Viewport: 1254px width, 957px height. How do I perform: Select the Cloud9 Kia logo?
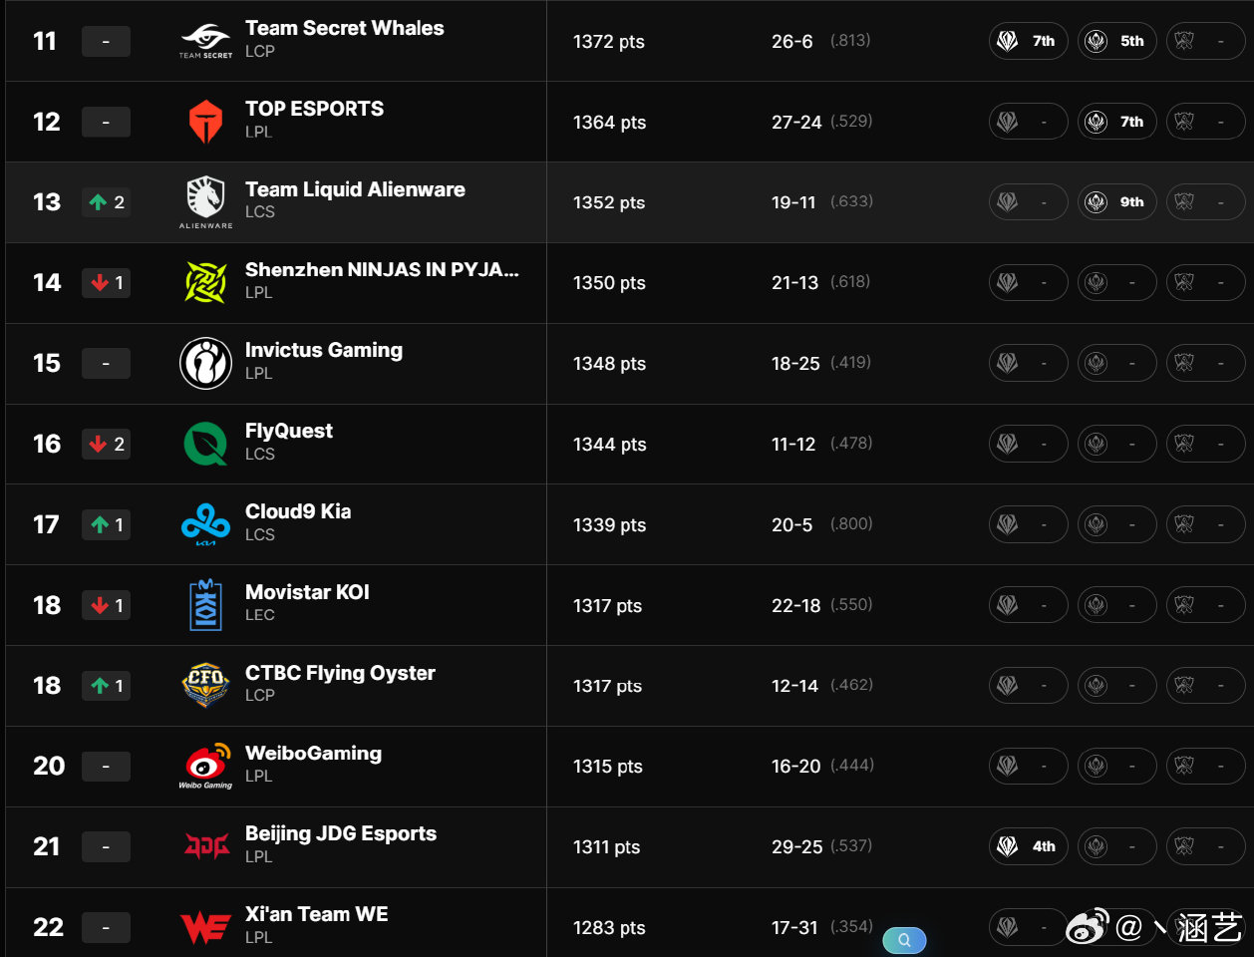pyautogui.click(x=205, y=524)
